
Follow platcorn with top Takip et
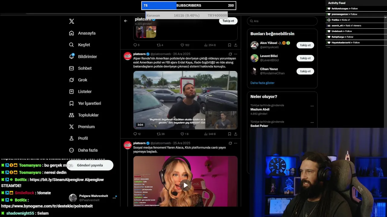pos(228,21)
